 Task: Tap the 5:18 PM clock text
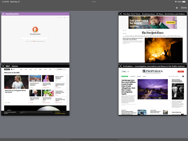point(6,2)
